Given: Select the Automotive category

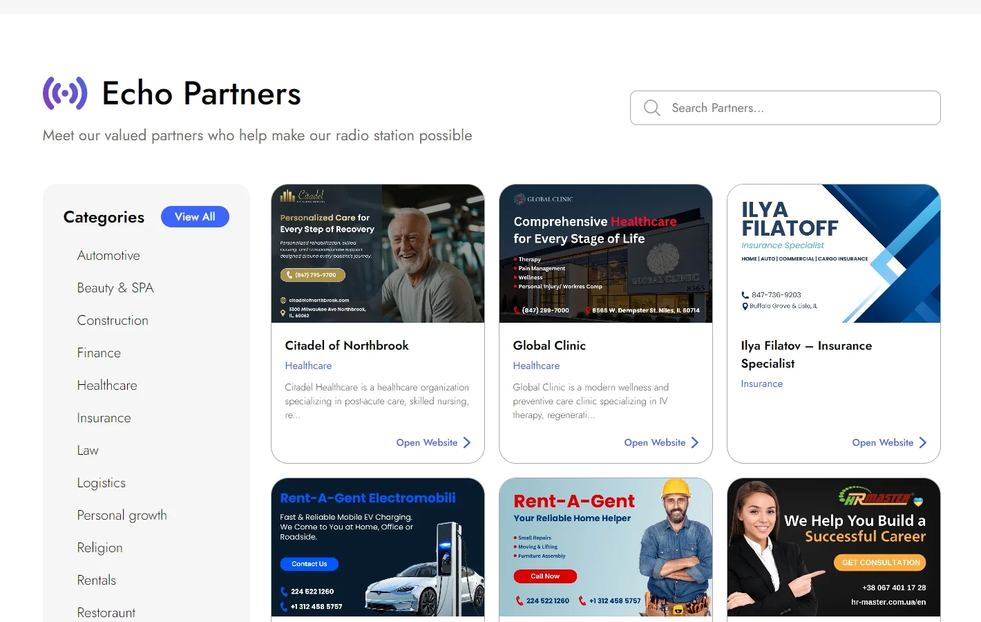Looking at the screenshot, I should pos(108,256).
